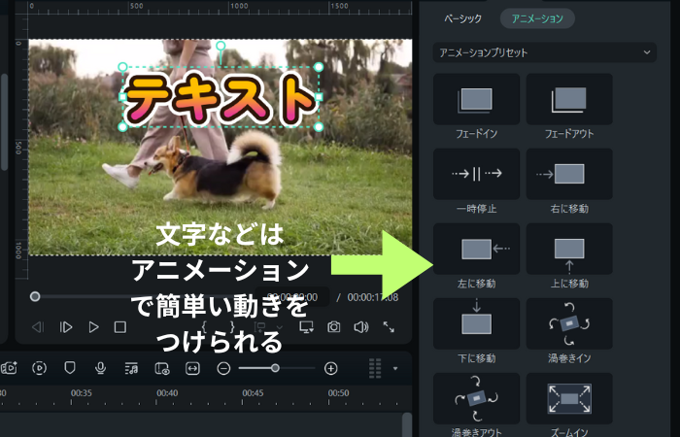Image resolution: width=680 pixels, height=437 pixels.
Task: Click the render preview circular play icon
Action: tap(40, 368)
